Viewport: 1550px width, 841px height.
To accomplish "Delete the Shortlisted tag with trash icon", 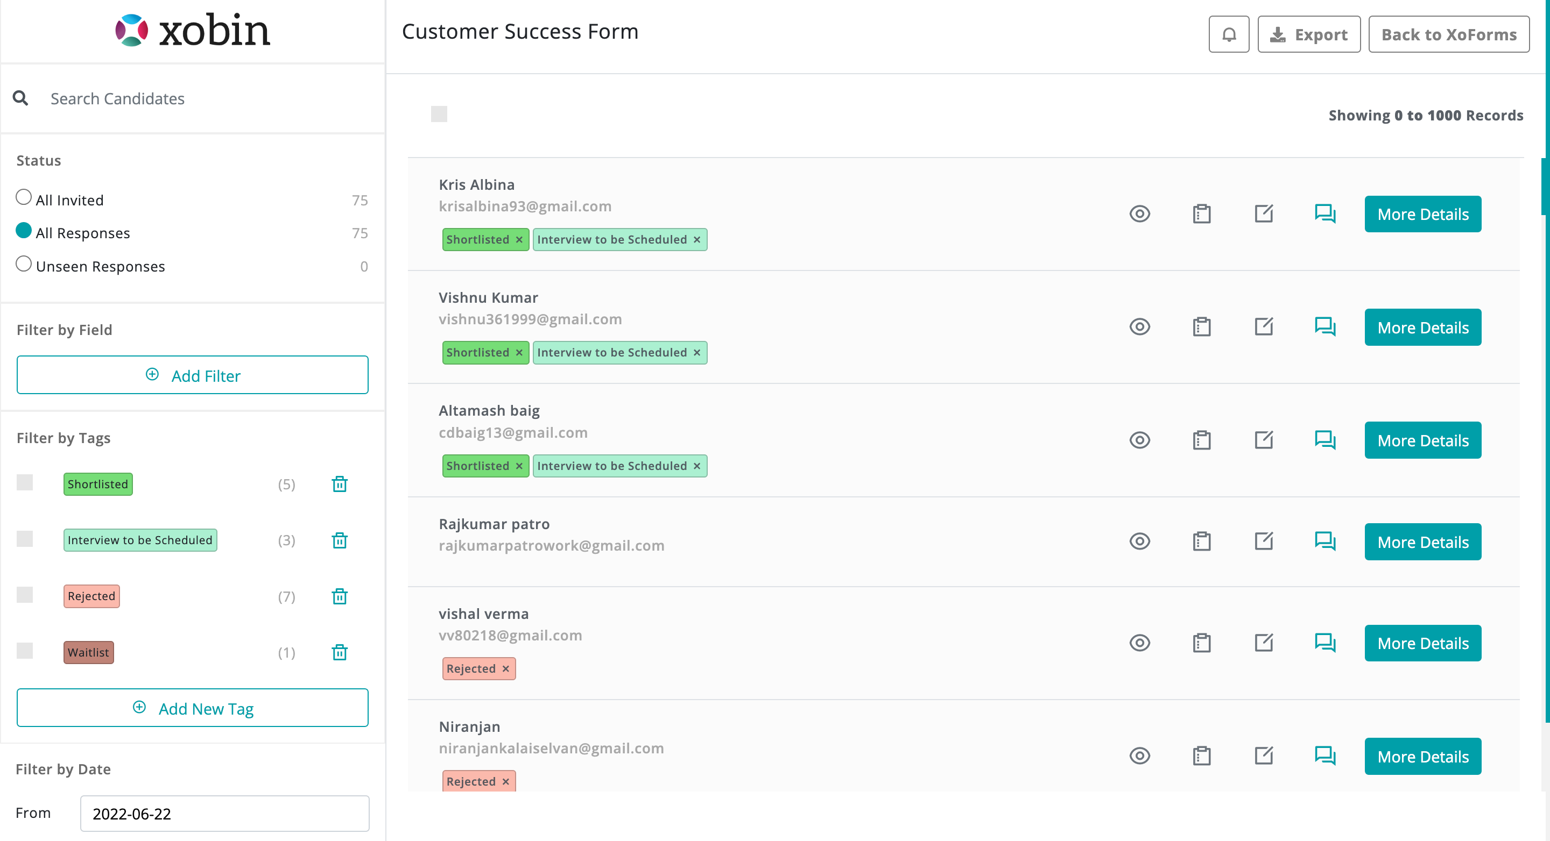I will [340, 484].
